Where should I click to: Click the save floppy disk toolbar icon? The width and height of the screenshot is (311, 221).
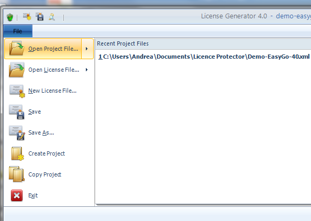point(40,17)
